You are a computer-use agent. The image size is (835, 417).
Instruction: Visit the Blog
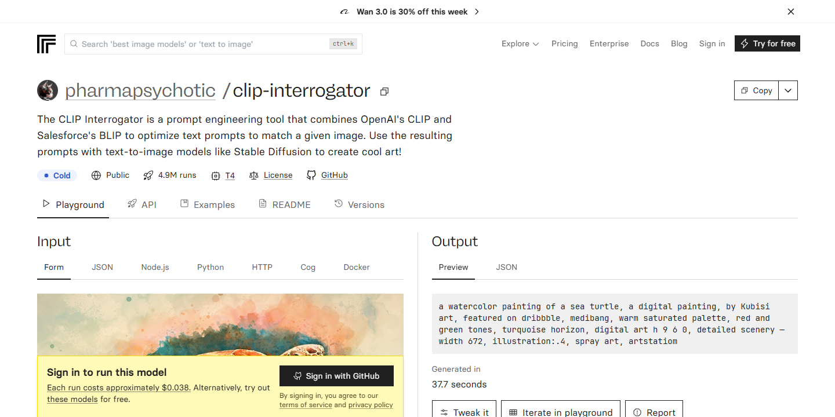point(679,43)
